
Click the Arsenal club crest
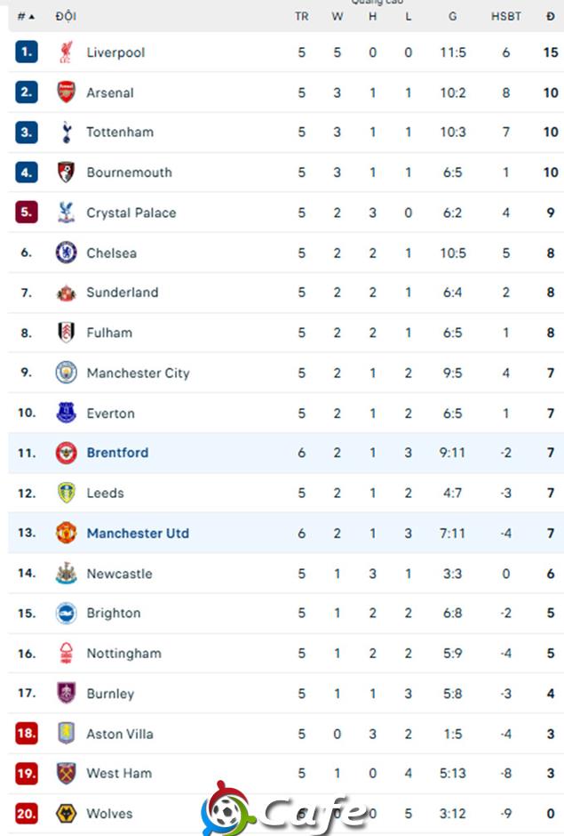(x=66, y=92)
